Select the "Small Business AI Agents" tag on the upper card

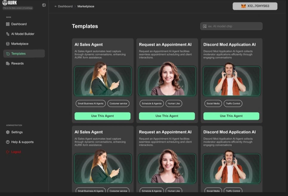[91, 104]
